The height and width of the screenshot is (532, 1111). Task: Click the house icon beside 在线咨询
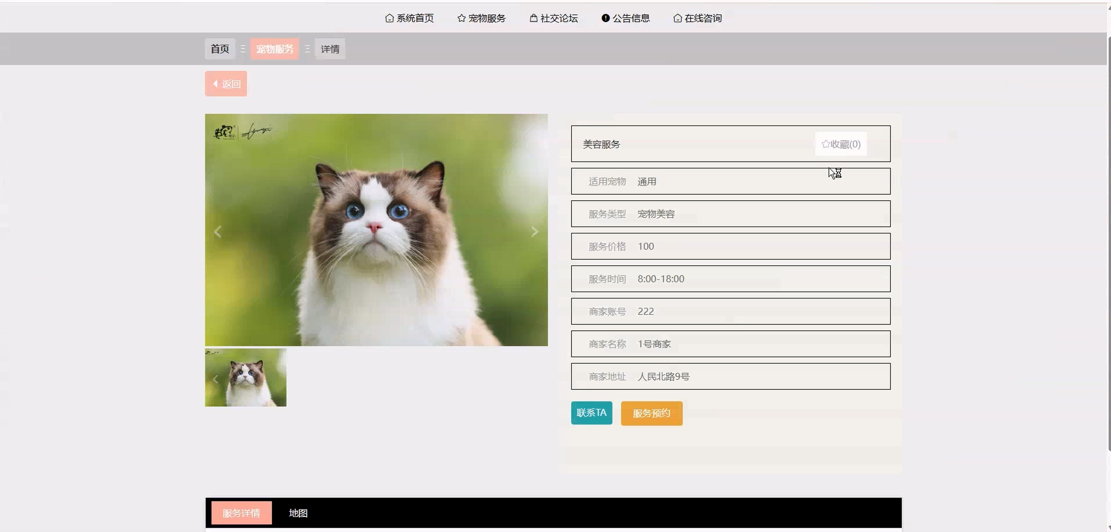pos(677,18)
